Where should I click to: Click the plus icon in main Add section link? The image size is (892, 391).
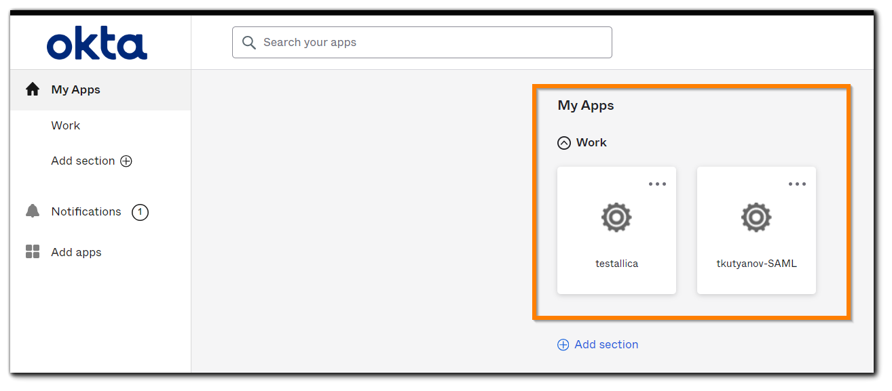click(x=563, y=345)
